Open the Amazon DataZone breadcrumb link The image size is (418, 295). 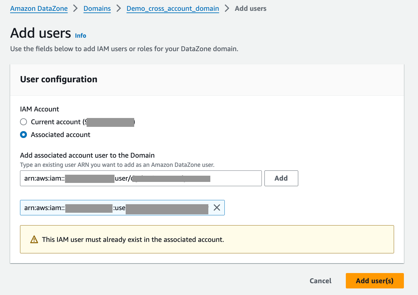(x=39, y=9)
